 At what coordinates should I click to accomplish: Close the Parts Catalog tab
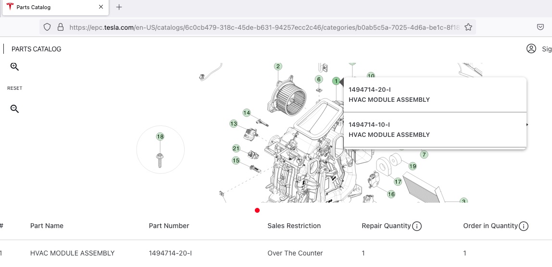pos(101,7)
